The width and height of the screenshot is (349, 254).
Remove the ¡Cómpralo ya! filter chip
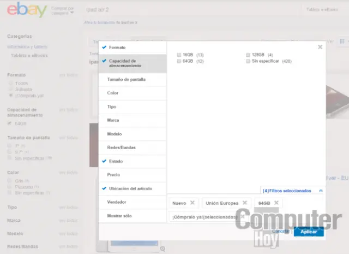pos(243,217)
